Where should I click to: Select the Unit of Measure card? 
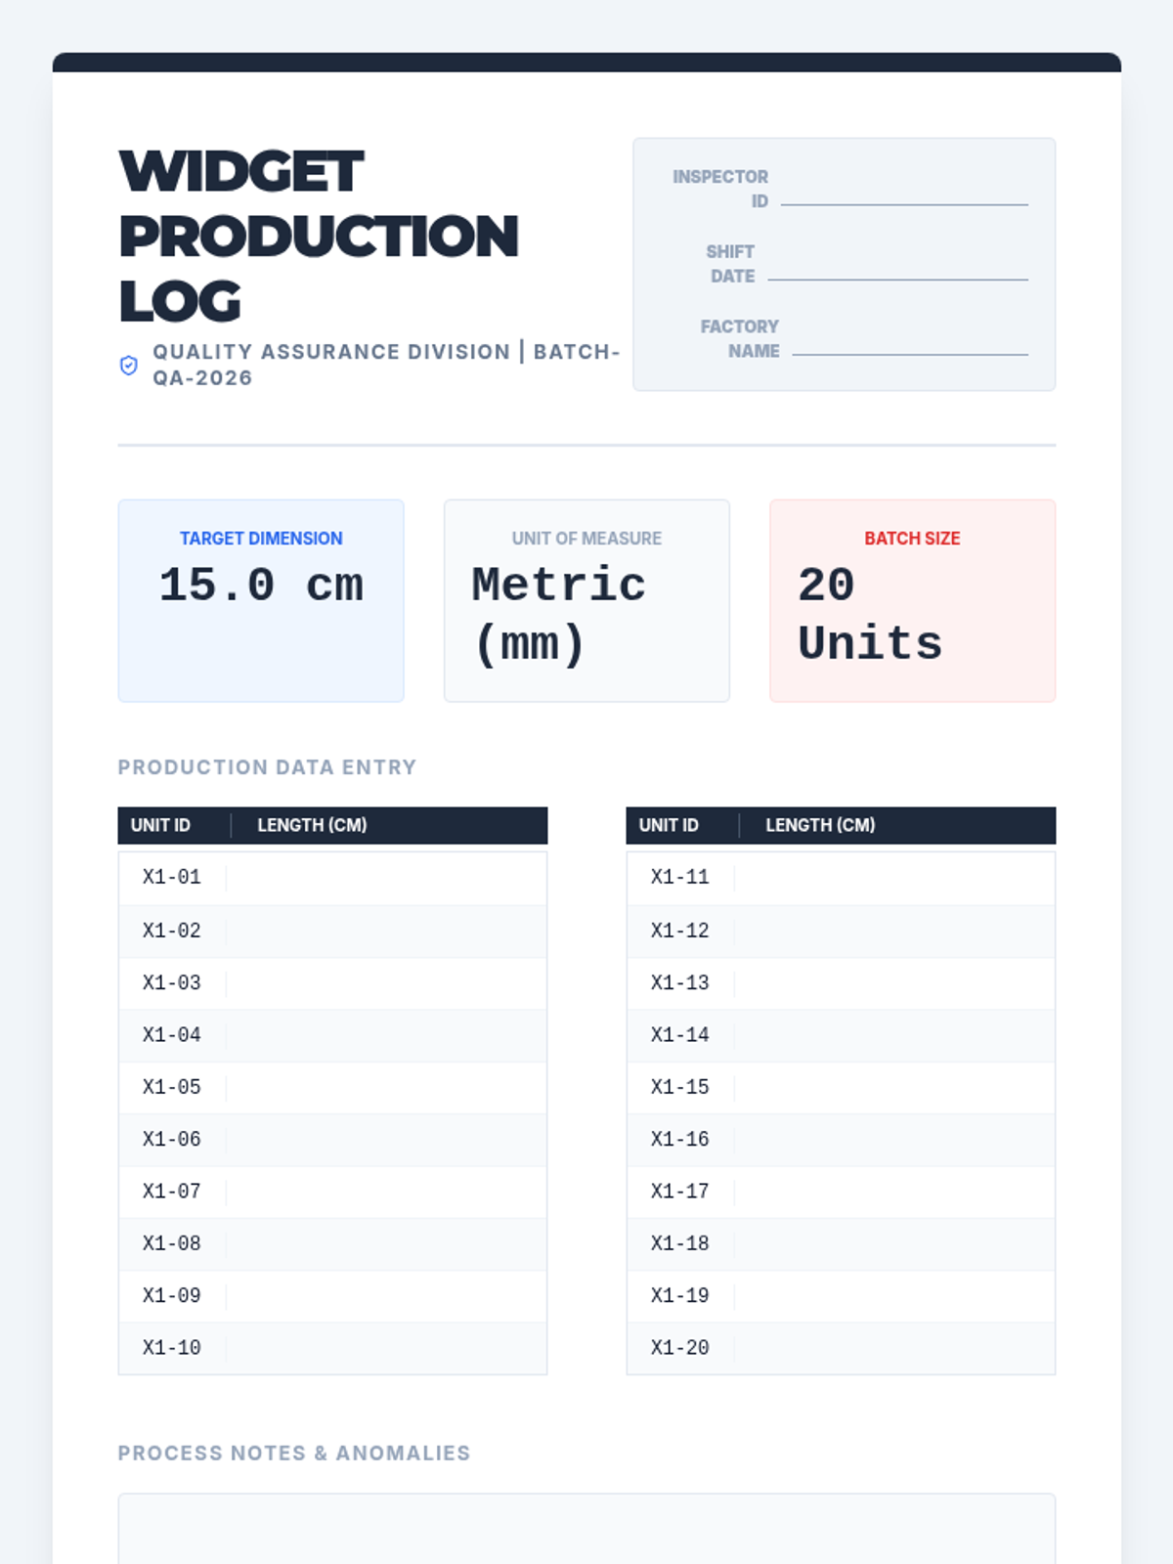click(586, 600)
